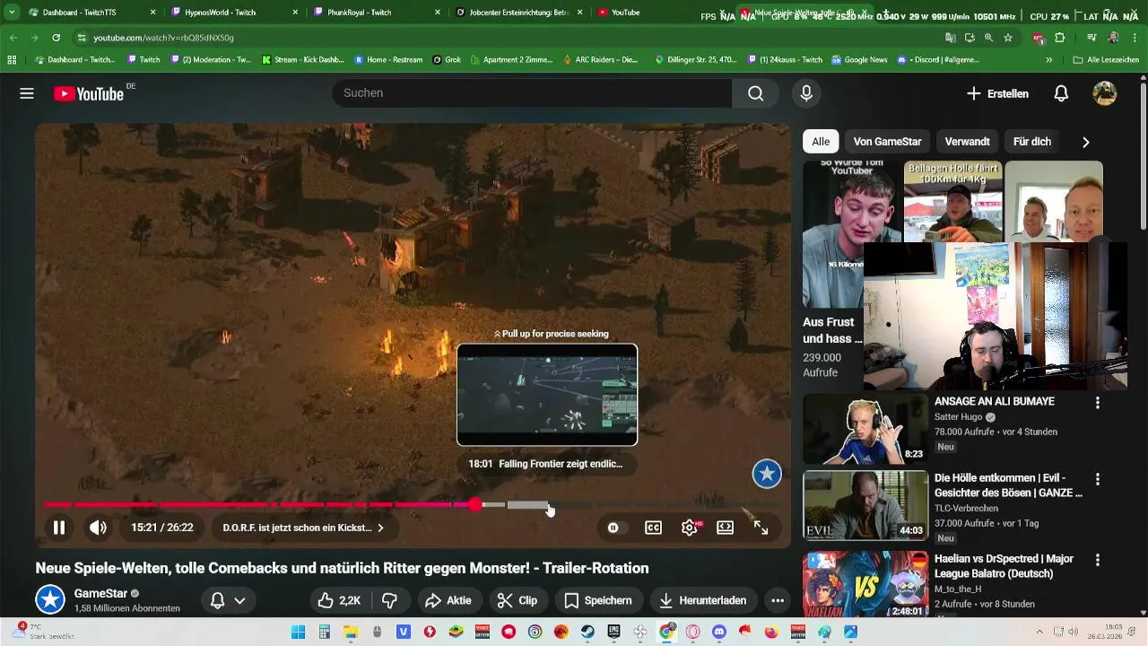Open the 'Die Hölle entkommen' video title

tap(1008, 485)
